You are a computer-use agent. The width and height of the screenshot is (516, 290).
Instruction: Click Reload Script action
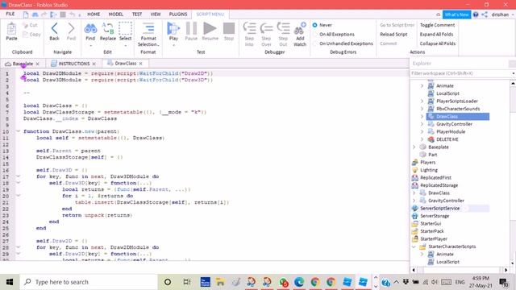(393, 34)
